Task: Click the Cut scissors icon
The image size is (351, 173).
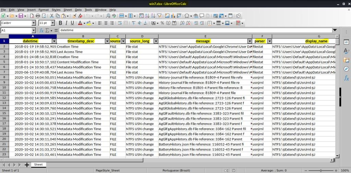Action: [x=52, y=16]
